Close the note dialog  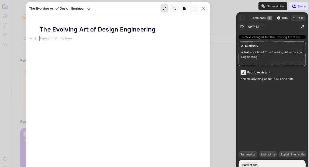click(x=204, y=9)
